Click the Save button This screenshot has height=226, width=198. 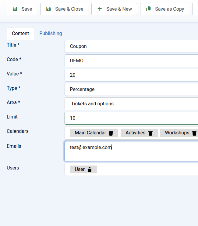(22, 9)
